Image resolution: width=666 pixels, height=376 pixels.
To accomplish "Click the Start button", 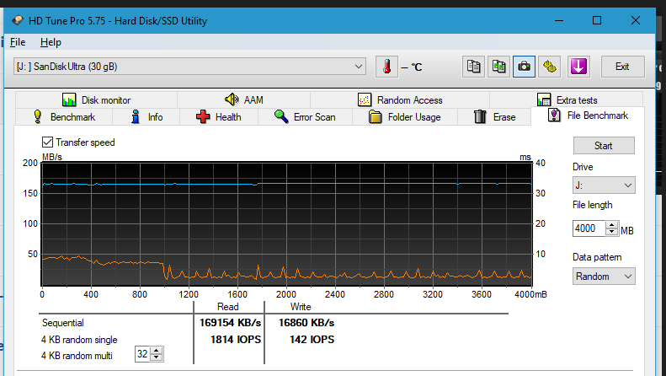I will 604,146.
